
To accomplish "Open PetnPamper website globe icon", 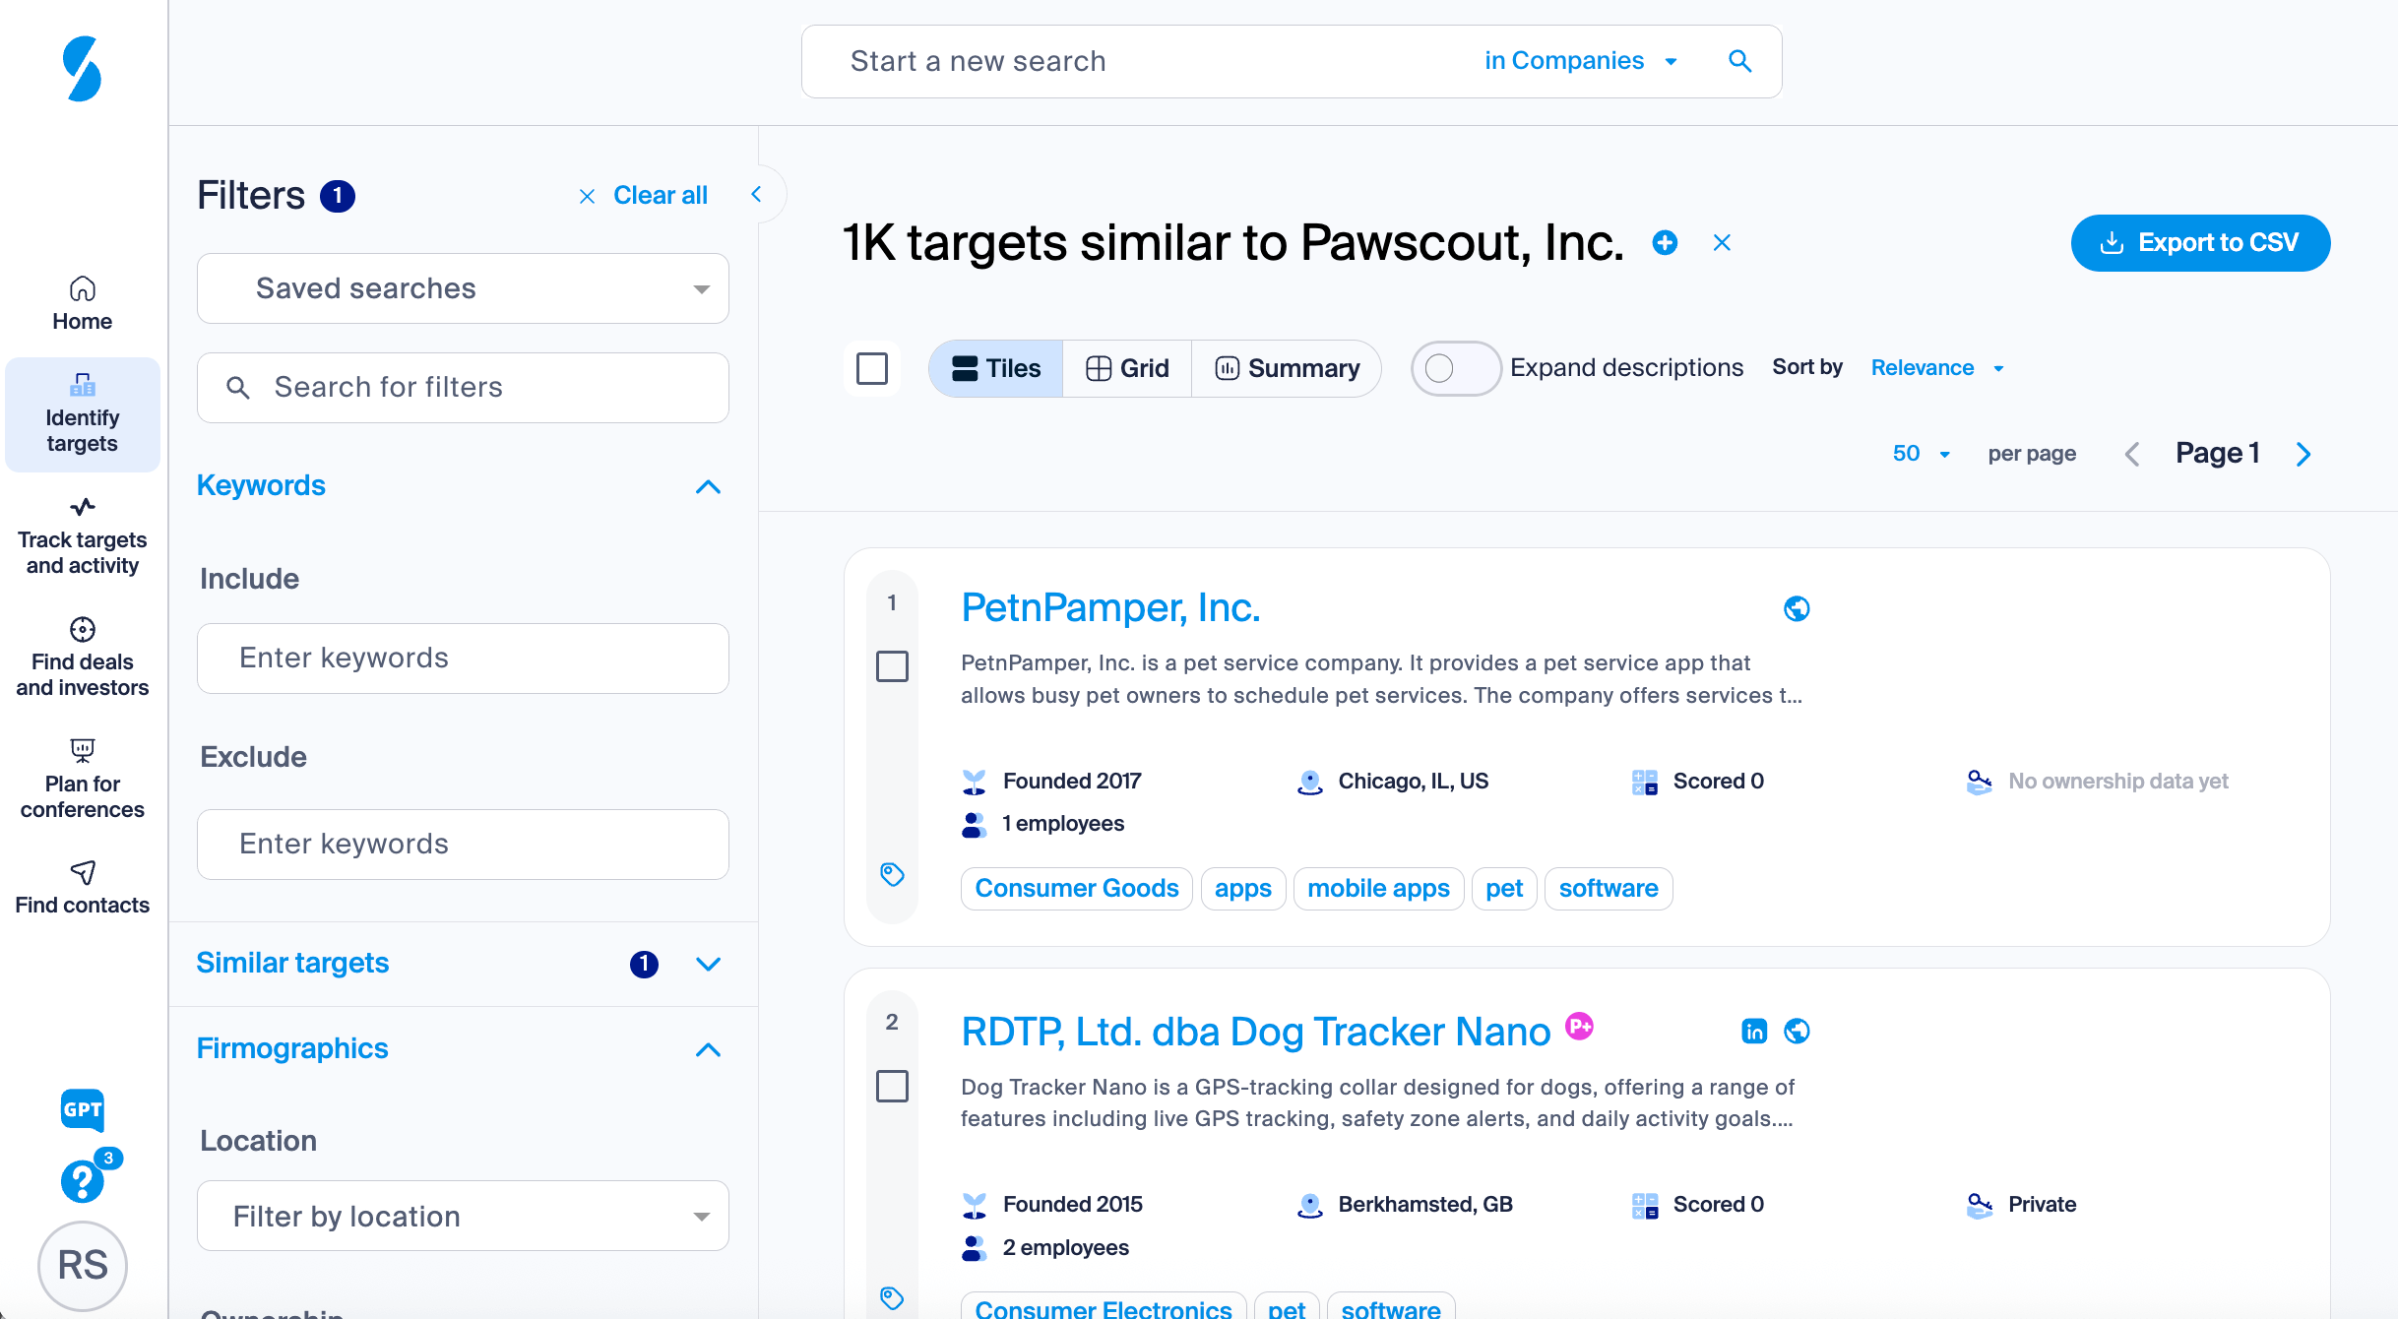I will point(1797,608).
